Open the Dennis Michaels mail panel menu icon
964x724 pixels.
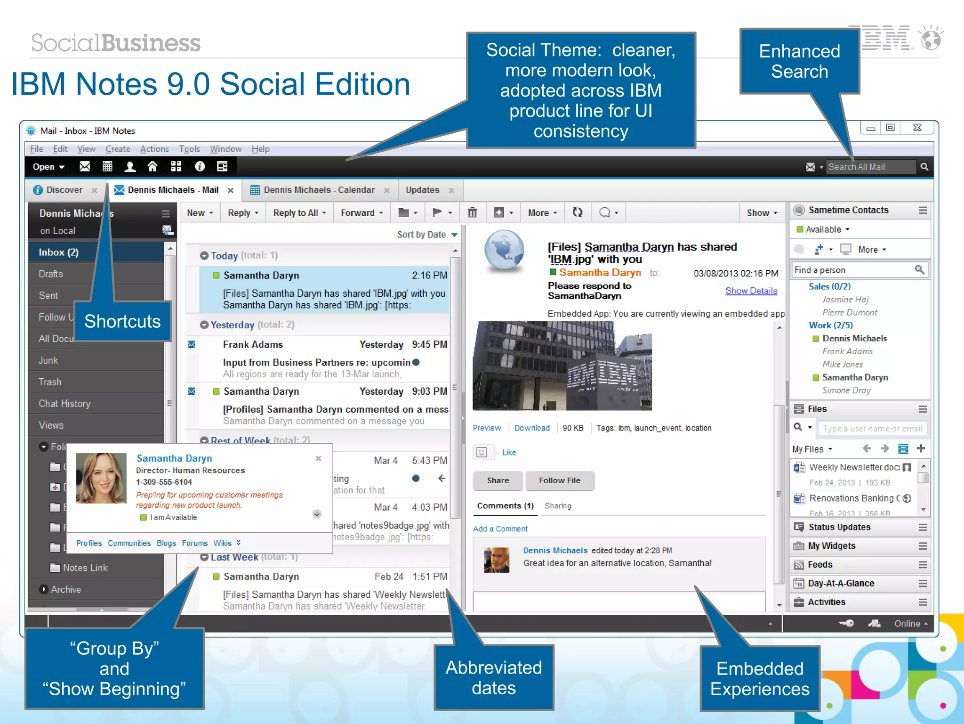tap(166, 213)
